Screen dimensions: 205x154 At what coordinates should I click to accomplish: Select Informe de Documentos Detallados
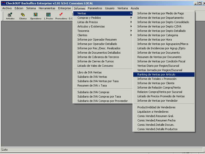103,53
